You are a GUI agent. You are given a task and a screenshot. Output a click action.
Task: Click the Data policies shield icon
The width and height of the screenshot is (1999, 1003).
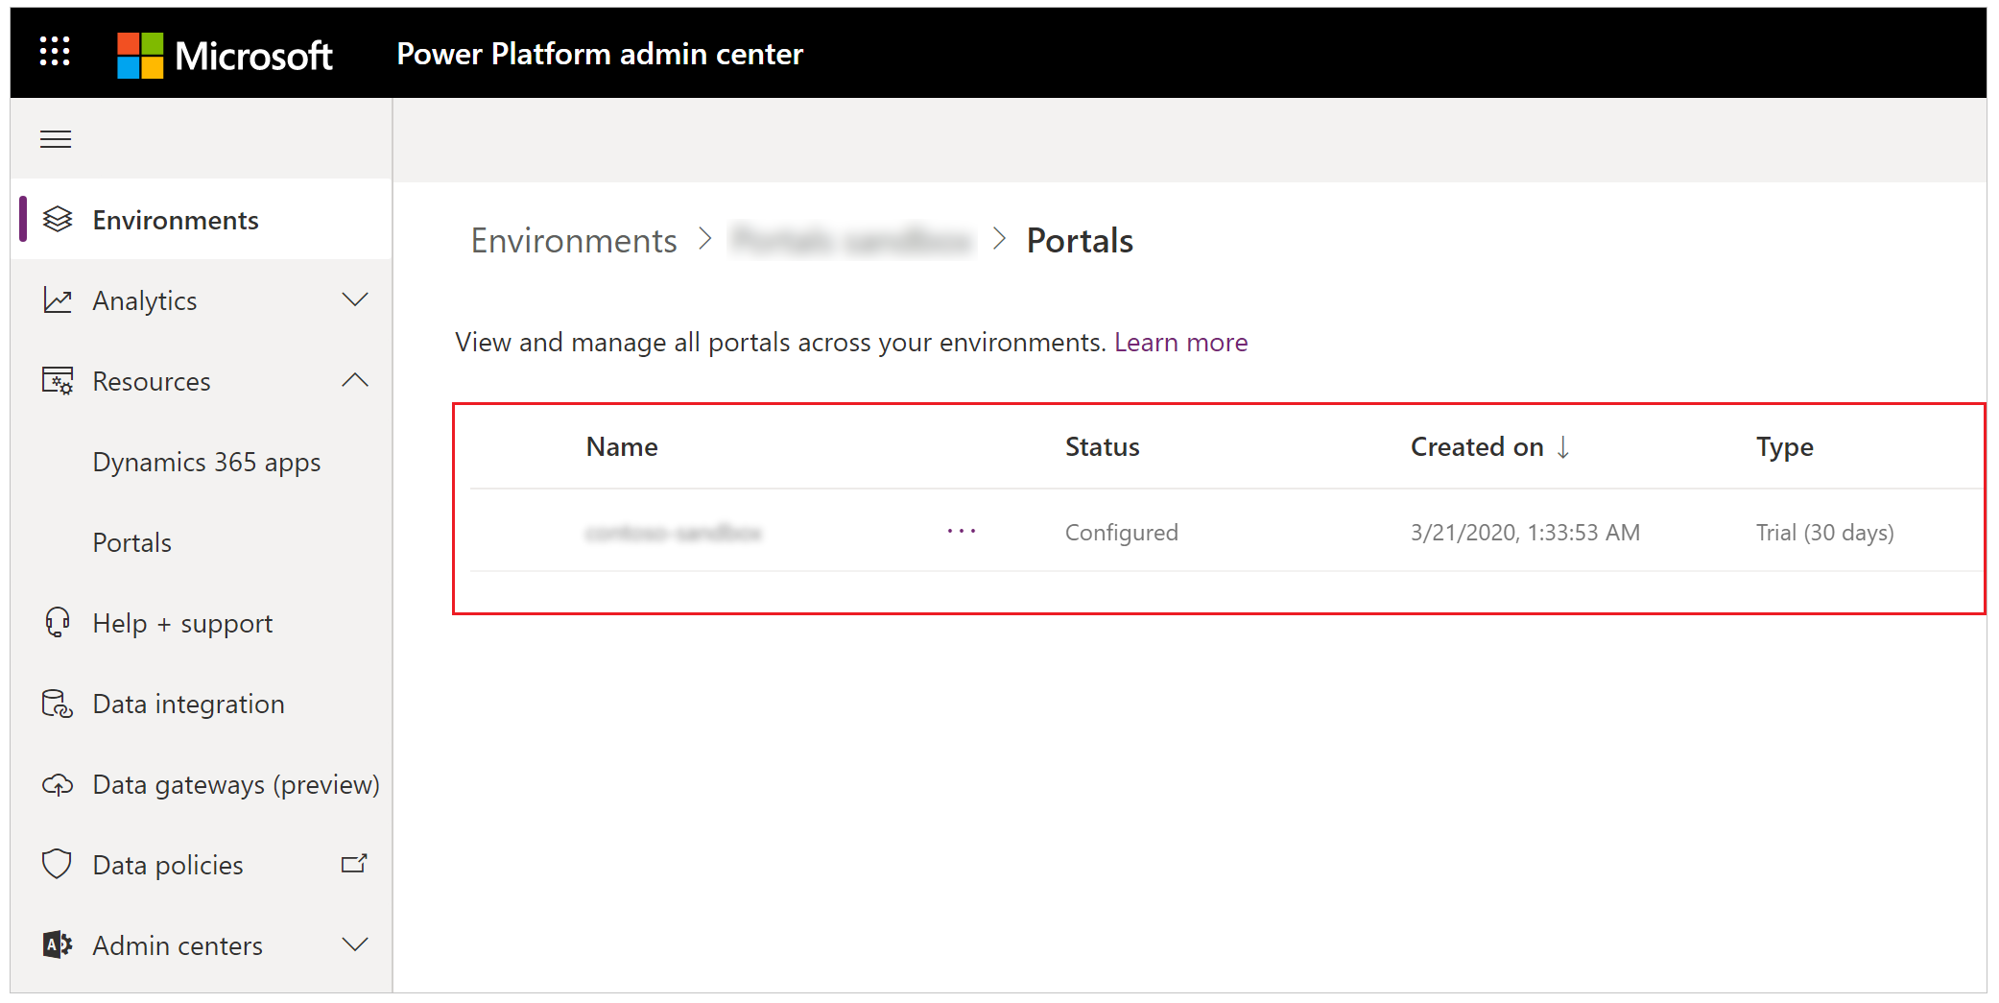click(58, 865)
